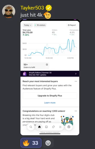This screenshot has height=149, width=95.
Task: Click the Report button
Action: click(72, 25)
